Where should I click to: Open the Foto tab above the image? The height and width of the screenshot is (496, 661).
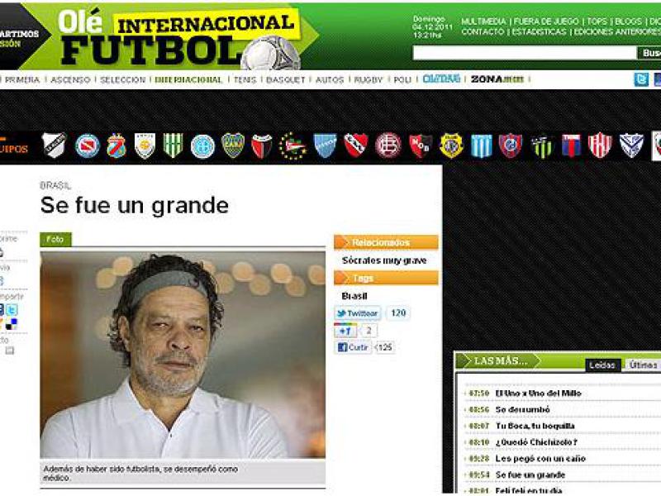[x=55, y=239]
